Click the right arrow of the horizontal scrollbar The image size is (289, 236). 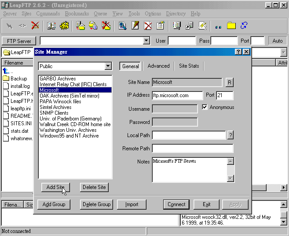click(284, 188)
